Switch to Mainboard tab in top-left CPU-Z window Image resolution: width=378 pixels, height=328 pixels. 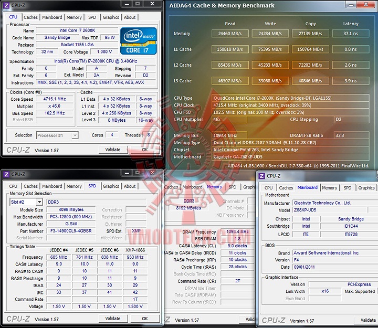click(x=52, y=17)
